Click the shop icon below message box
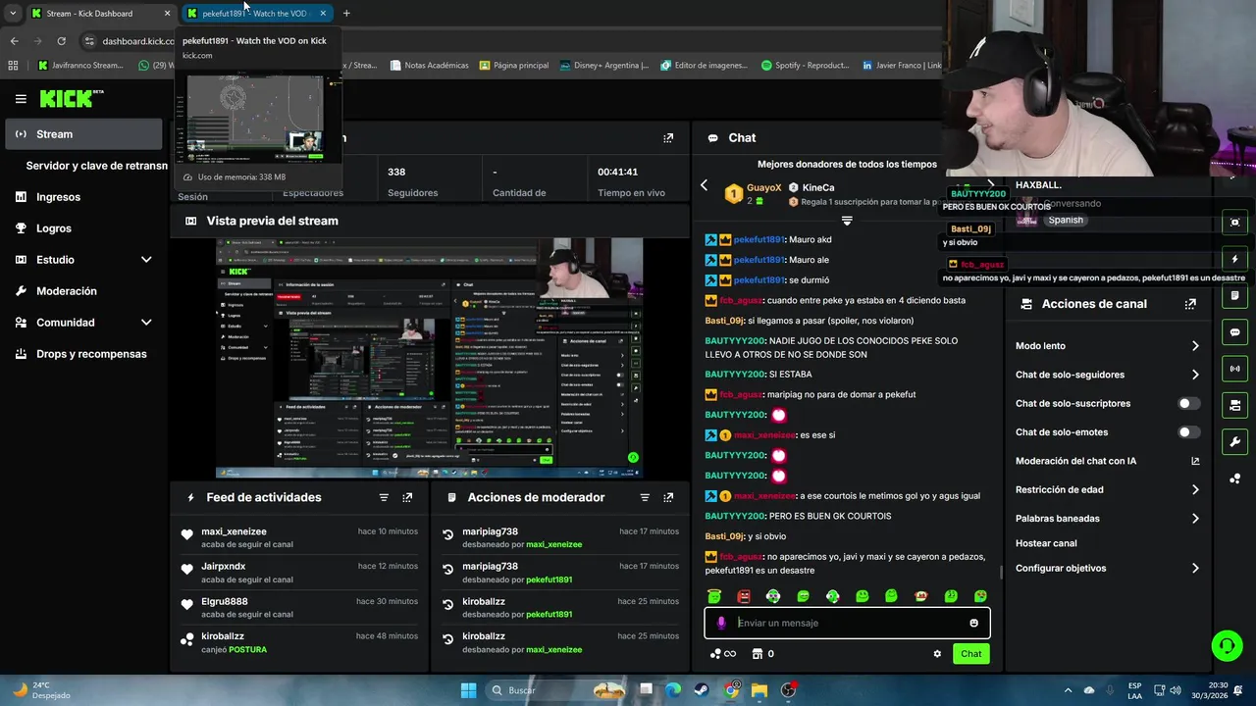This screenshot has height=706, width=1256. pyautogui.click(x=757, y=654)
